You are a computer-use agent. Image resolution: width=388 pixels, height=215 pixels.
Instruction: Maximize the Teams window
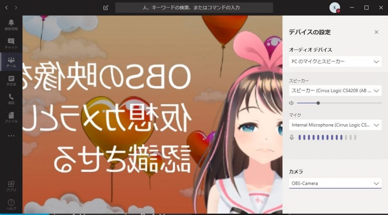[366, 8]
